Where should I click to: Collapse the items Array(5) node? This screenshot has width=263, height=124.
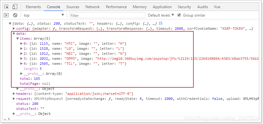pyautogui.click(x=18, y=39)
